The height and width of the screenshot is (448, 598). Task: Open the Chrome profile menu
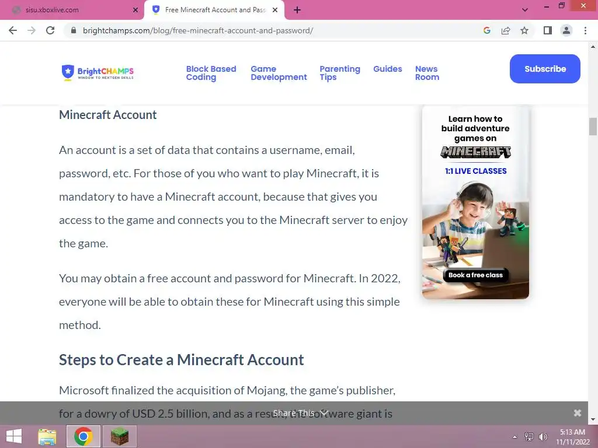click(566, 30)
